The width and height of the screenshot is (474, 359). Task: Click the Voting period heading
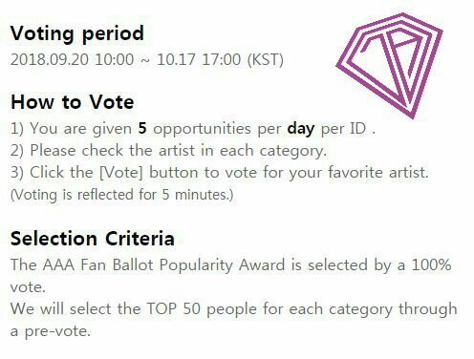(77, 33)
